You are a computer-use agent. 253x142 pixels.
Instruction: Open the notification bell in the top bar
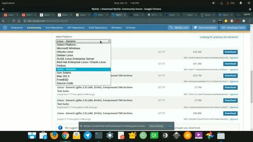[241, 3]
